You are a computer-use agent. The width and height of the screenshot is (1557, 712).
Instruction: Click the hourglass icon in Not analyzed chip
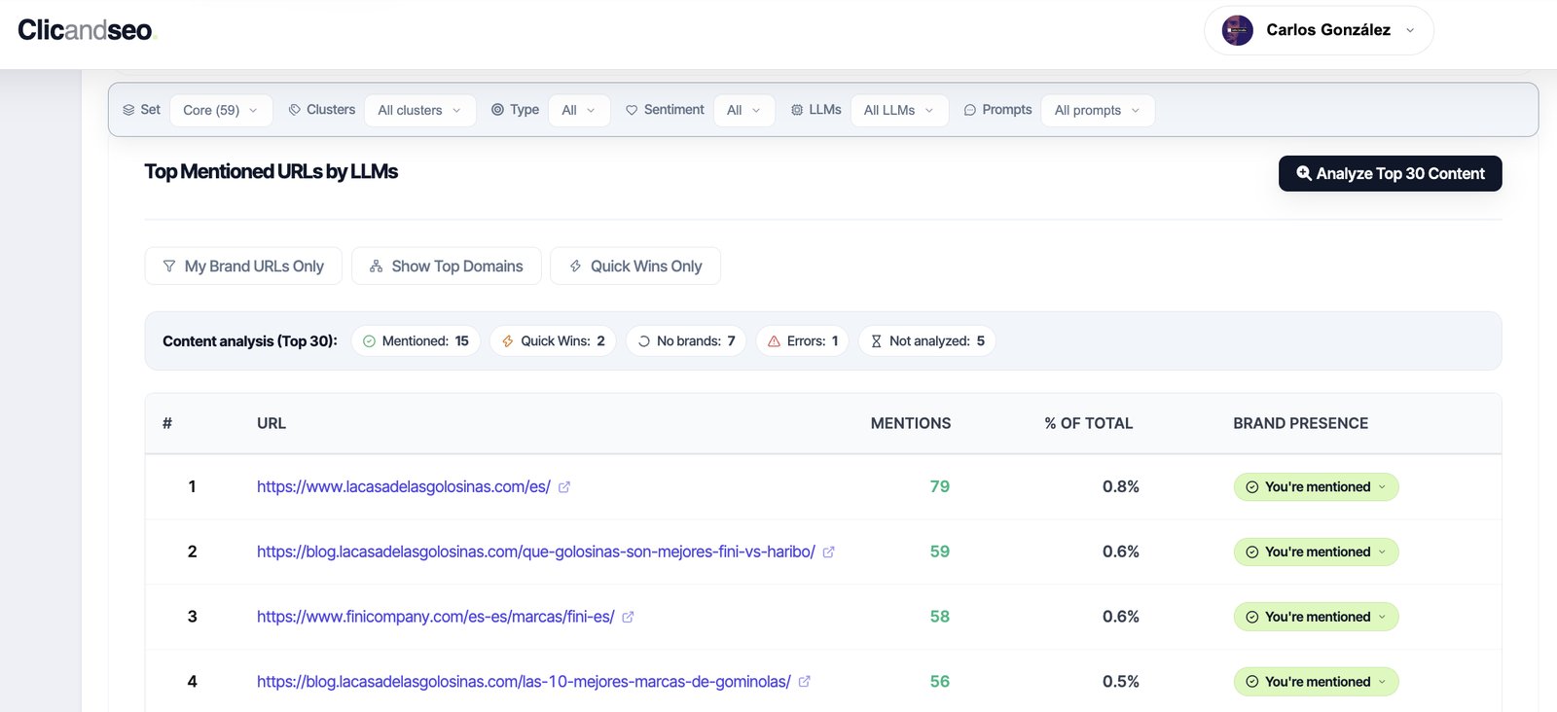click(x=876, y=341)
